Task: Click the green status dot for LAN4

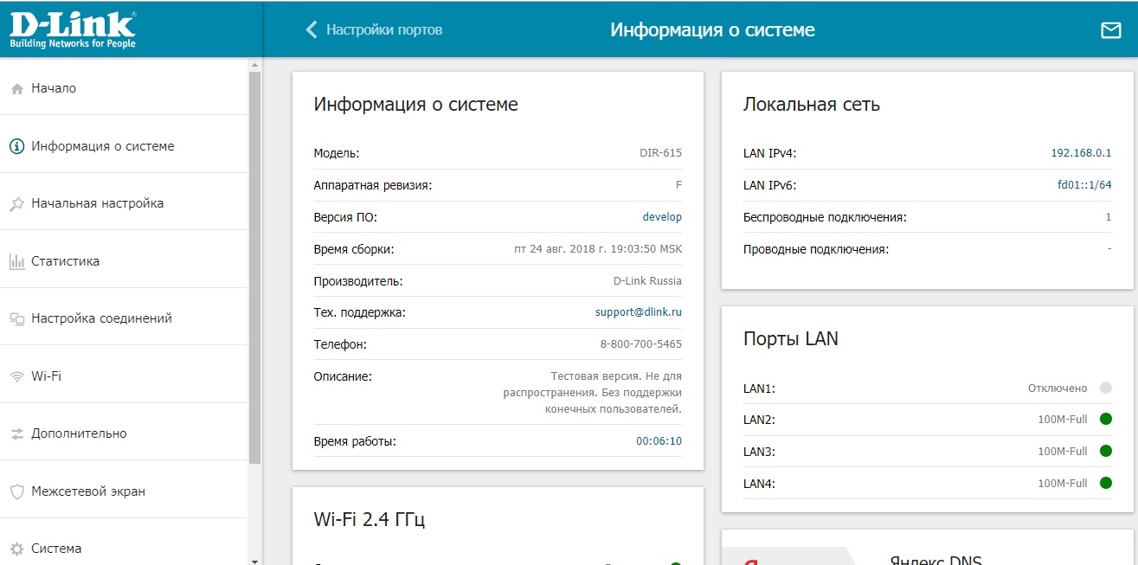Action: click(x=1105, y=483)
